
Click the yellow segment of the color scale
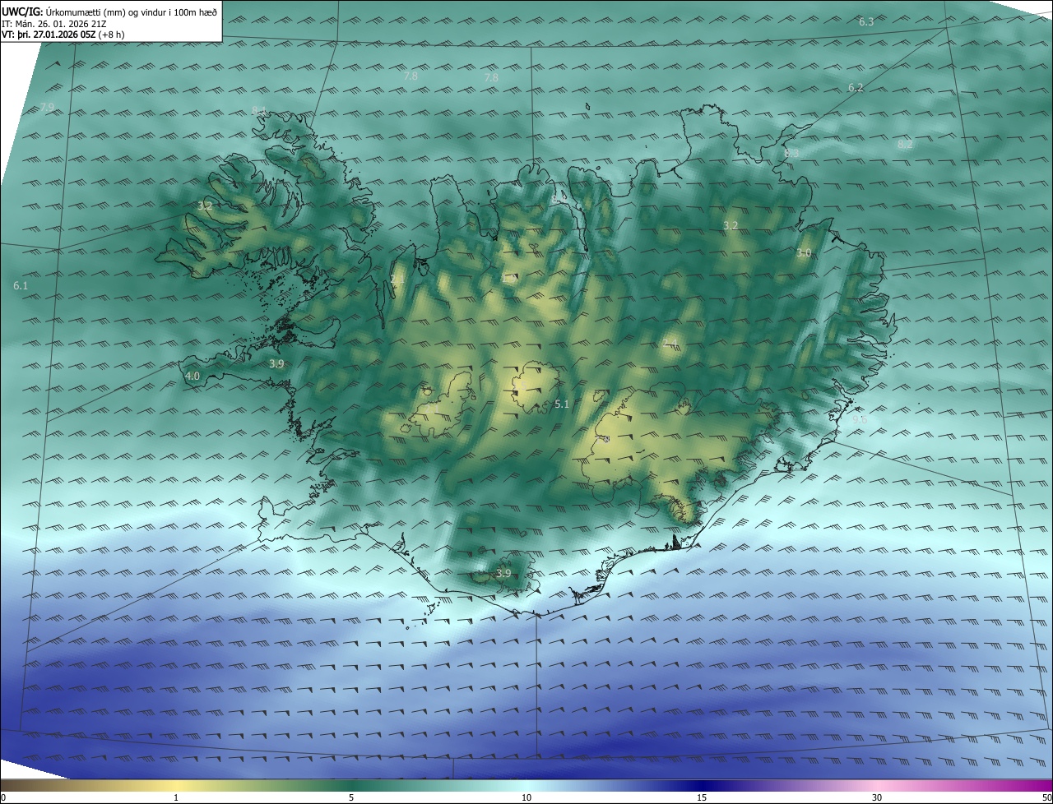pyautogui.click(x=176, y=785)
